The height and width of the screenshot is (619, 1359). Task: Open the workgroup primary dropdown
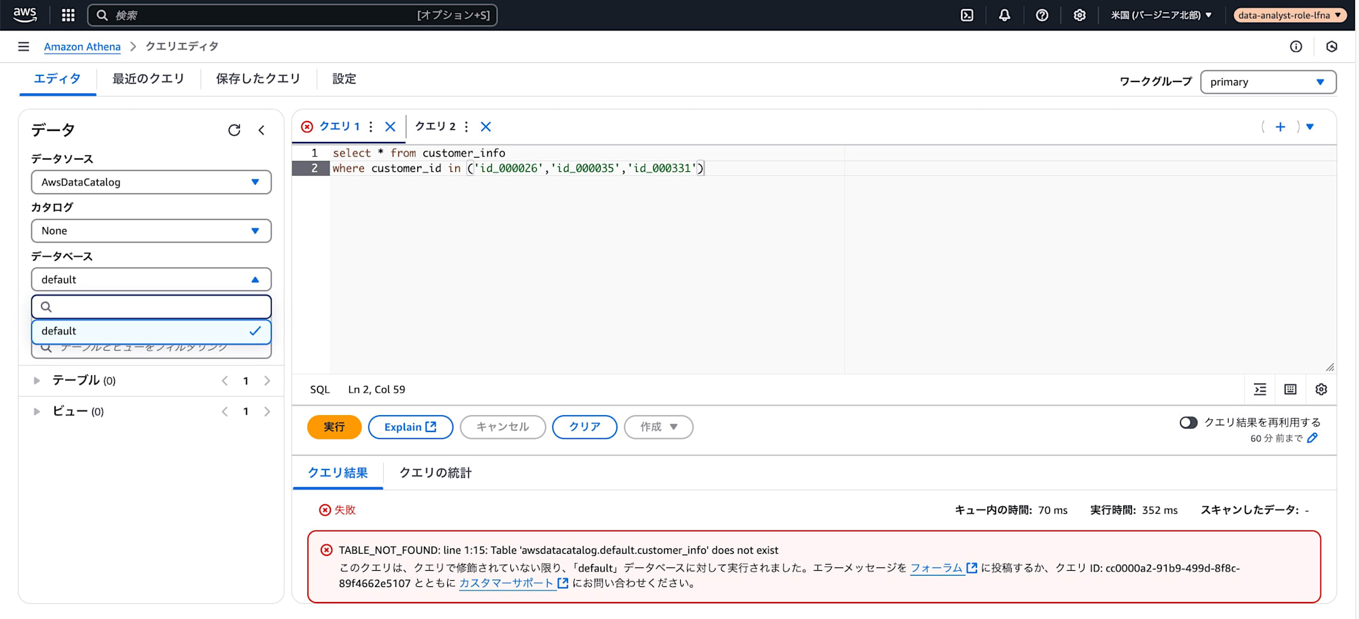click(x=1268, y=82)
